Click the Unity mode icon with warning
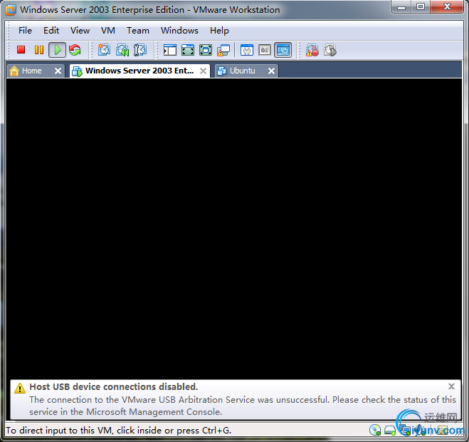The image size is (469, 442). (223, 50)
